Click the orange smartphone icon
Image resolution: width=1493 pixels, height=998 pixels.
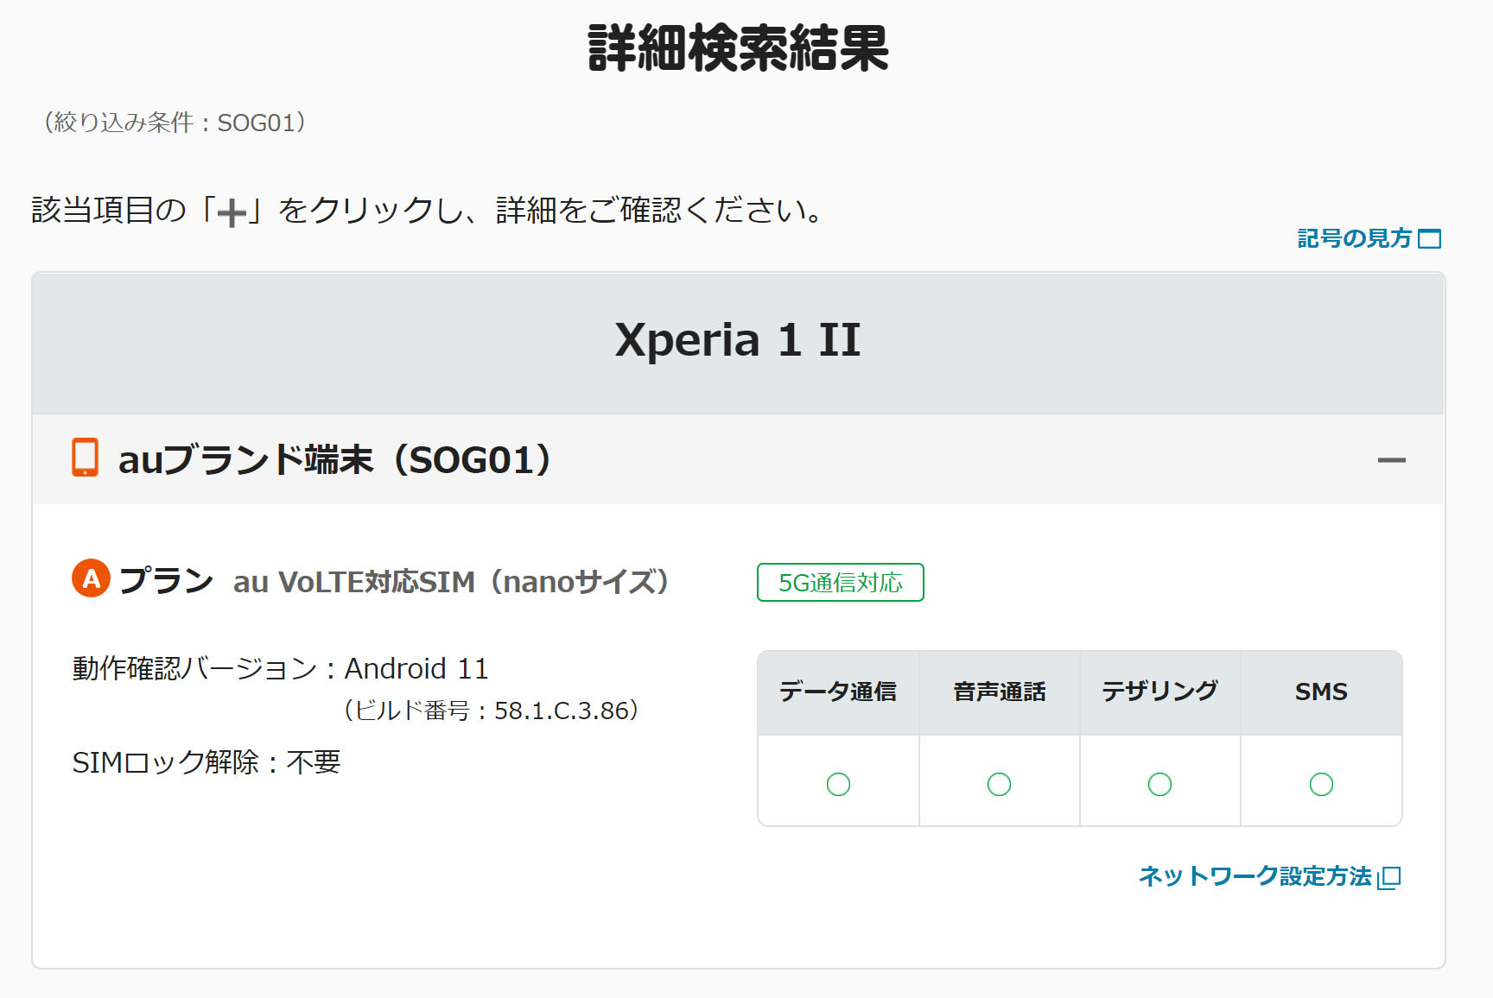(85, 458)
